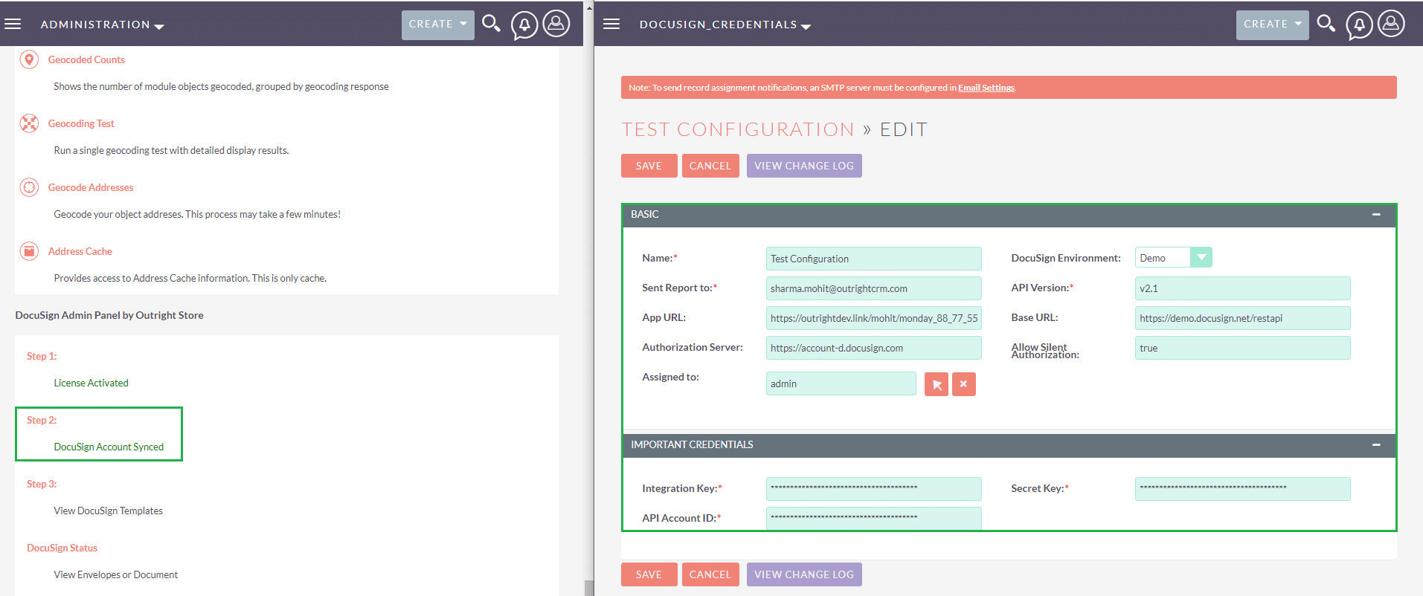Click the Secret Key field

click(1242, 489)
